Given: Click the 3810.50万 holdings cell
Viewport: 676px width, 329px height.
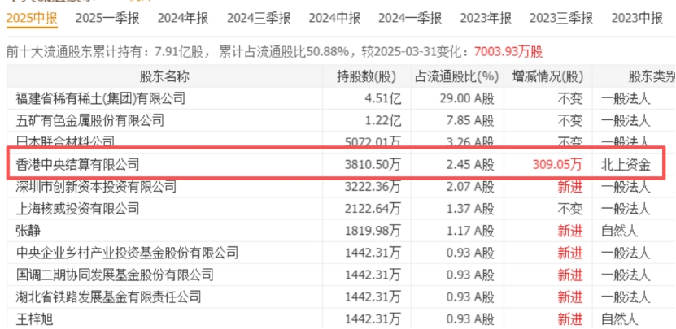Looking at the screenshot, I should tap(373, 164).
